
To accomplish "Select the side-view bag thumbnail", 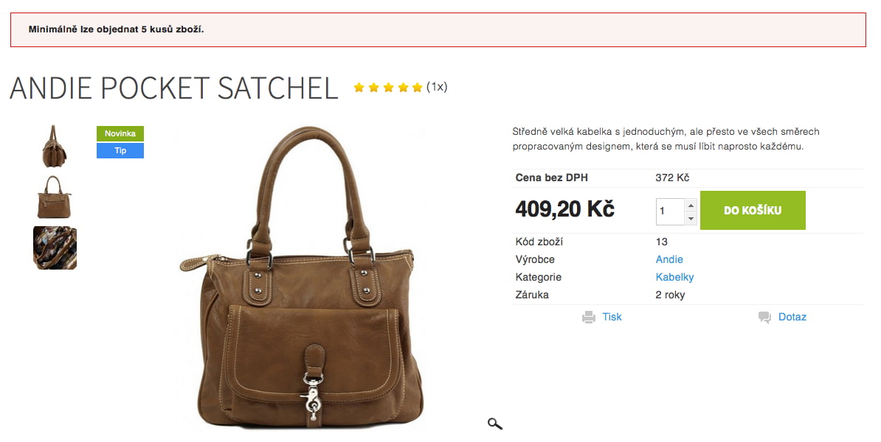I will coord(55,146).
